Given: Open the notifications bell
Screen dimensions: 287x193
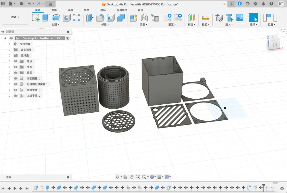Looking at the screenshot, I should (x=263, y=4).
